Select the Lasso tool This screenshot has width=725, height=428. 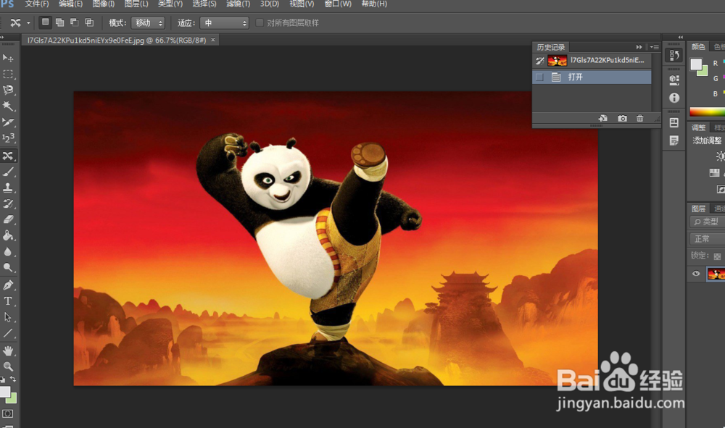tap(8, 90)
